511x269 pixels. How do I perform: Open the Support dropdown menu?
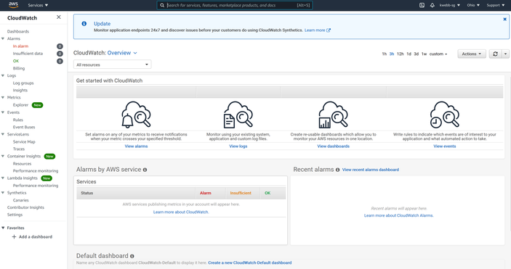click(495, 5)
